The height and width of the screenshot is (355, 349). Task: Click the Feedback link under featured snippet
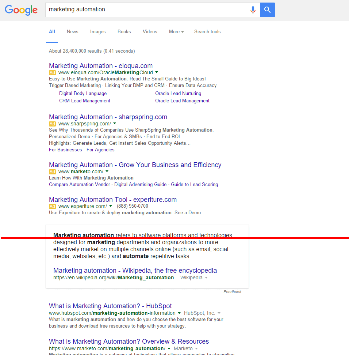pos(233,292)
